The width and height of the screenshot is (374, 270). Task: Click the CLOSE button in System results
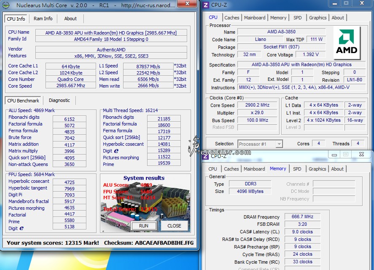tap(174, 226)
